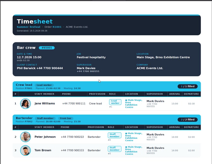Click the Front bar tag on Bartender
Screen dimensions: 212x164
(65, 118)
